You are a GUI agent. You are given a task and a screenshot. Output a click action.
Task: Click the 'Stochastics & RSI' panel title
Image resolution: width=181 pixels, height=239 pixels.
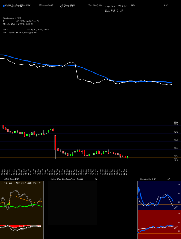[155, 179]
